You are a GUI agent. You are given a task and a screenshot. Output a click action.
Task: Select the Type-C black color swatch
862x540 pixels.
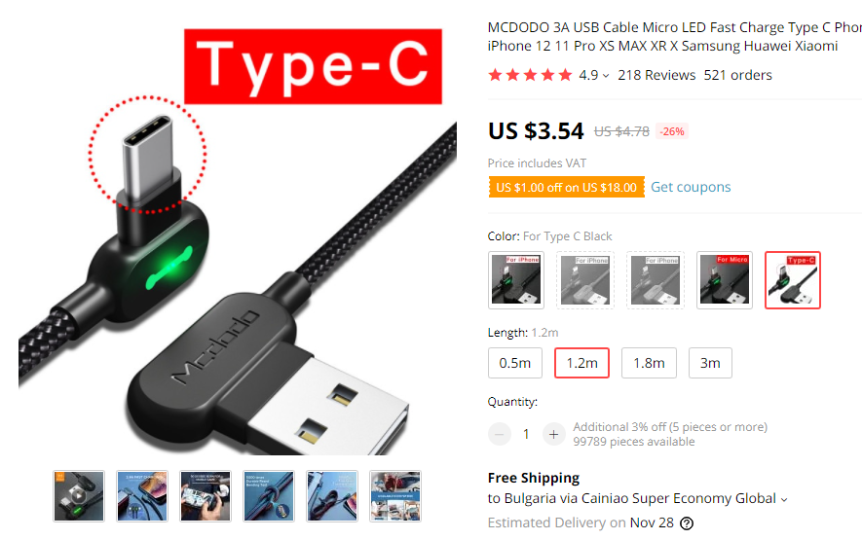click(793, 280)
